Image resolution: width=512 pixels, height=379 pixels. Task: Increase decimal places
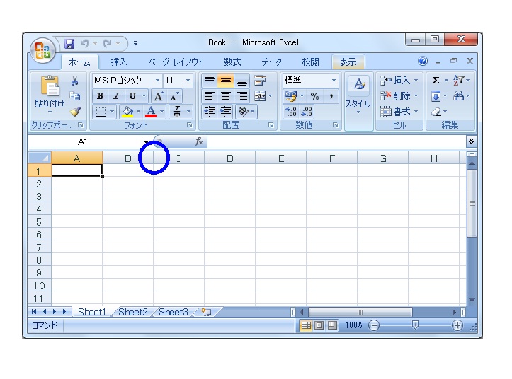point(290,112)
